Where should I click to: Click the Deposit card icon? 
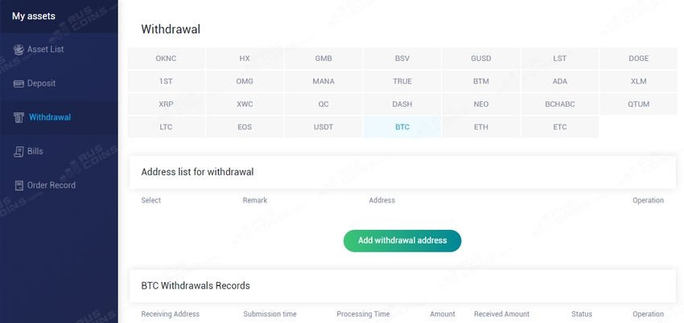tap(19, 84)
